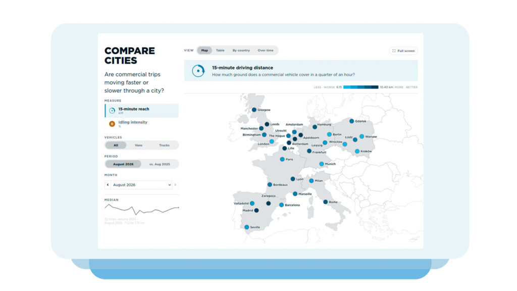Click the Hamburg city dot
517x291 pixels.
click(315, 127)
